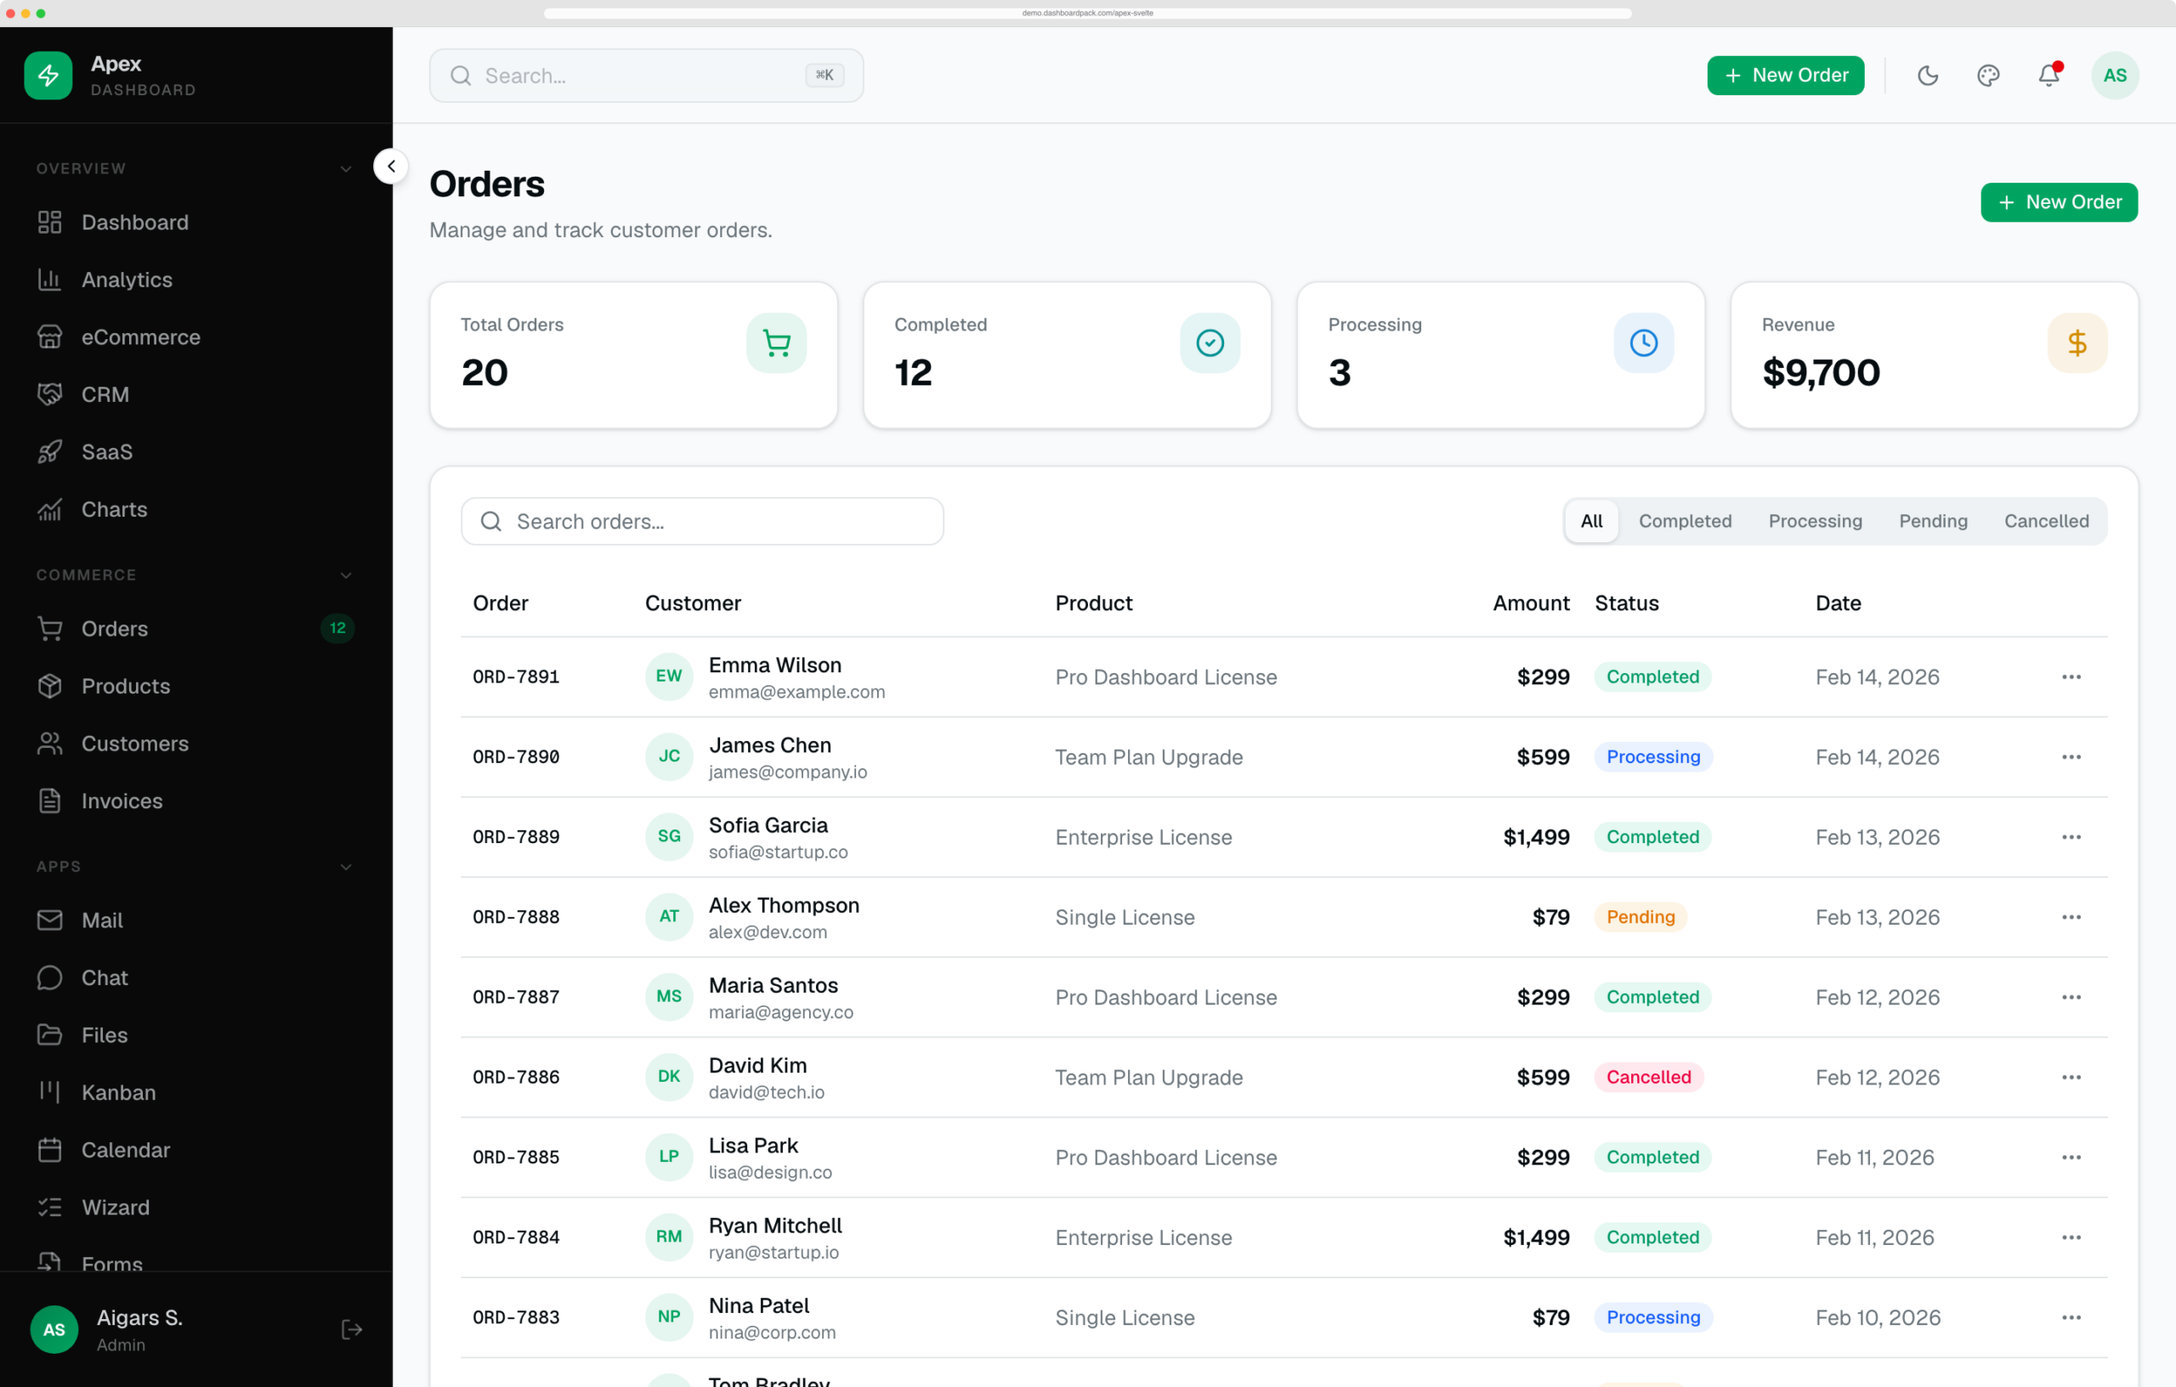Click the Cancelled status badge for David Kim
This screenshot has height=1387, width=2176.
1648,1078
